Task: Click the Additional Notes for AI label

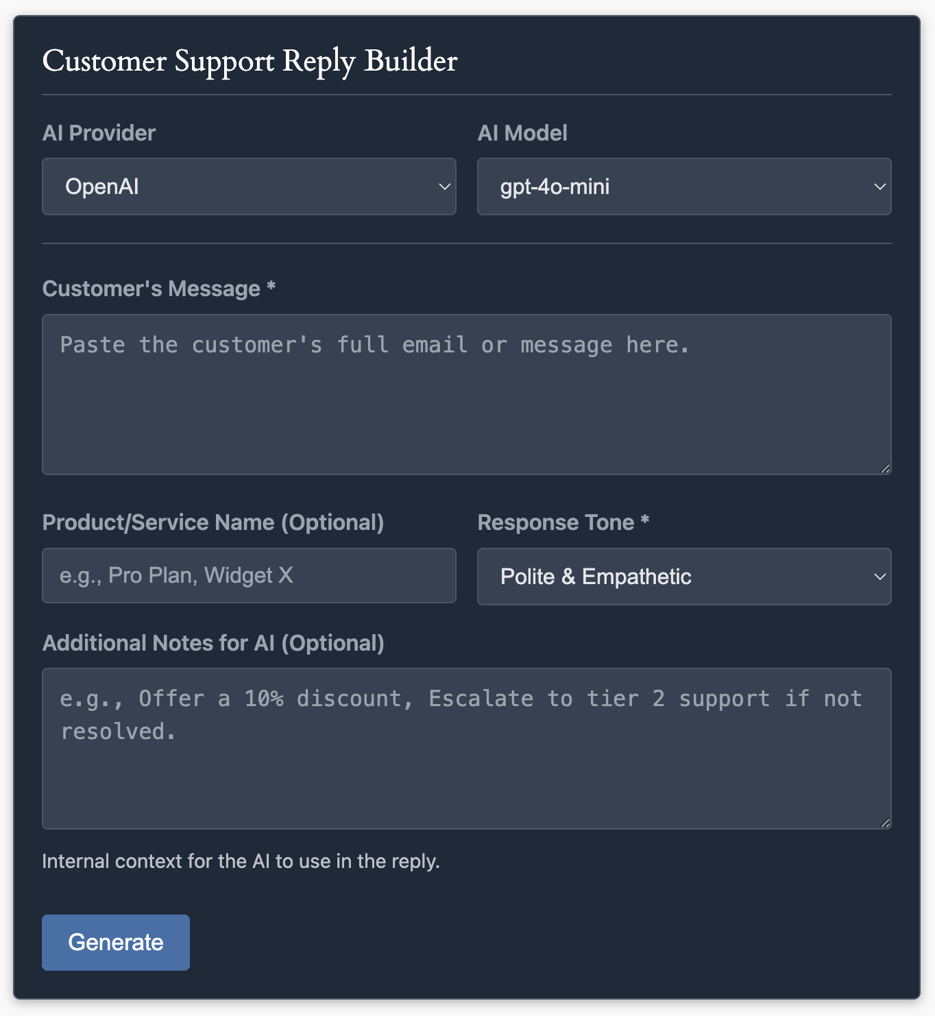Action: pos(213,643)
